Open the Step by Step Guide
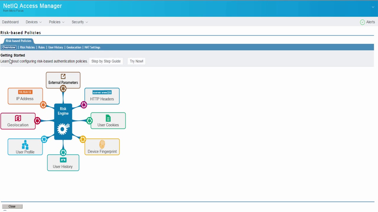 [x=106, y=61]
